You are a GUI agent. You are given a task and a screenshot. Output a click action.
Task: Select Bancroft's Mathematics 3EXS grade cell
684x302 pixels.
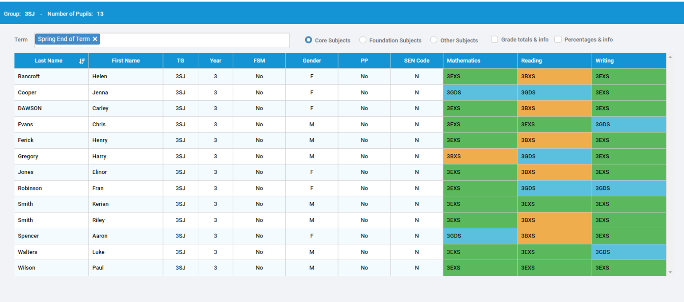point(480,76)
